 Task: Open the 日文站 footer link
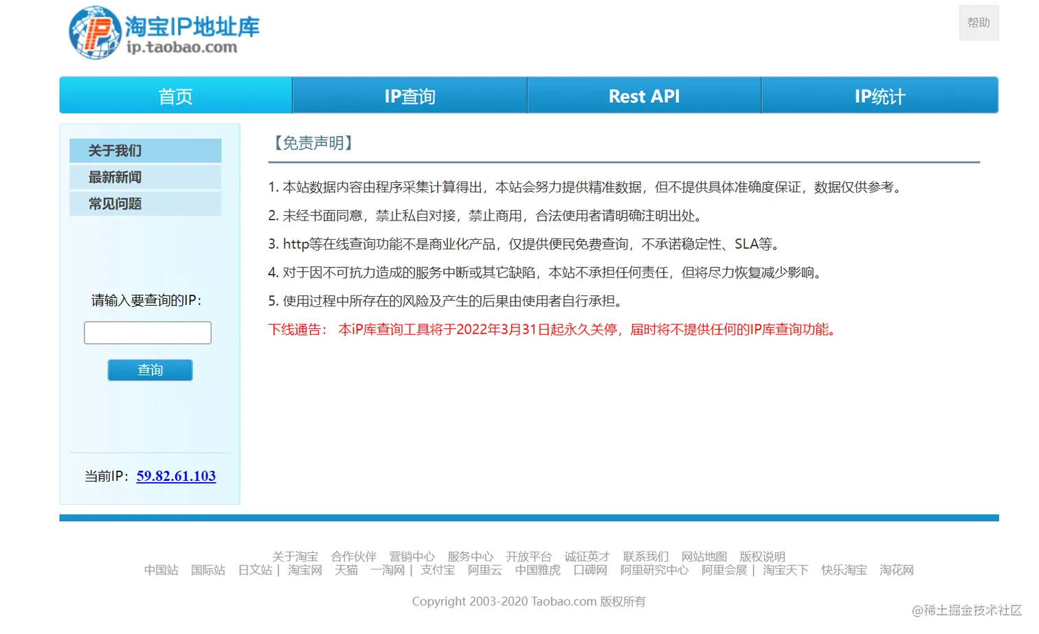tap(255, 570)
